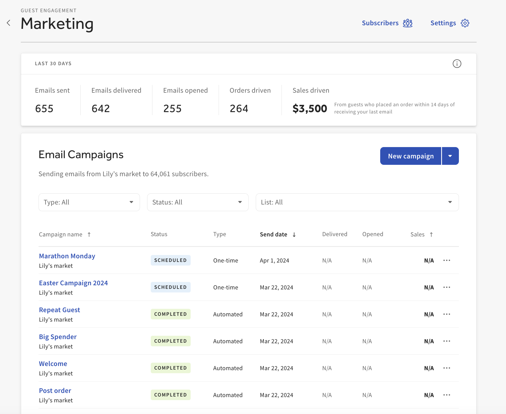
Task: Open the ellipsis menu for Easter Campaign 2024
Action: coord(447,287)
